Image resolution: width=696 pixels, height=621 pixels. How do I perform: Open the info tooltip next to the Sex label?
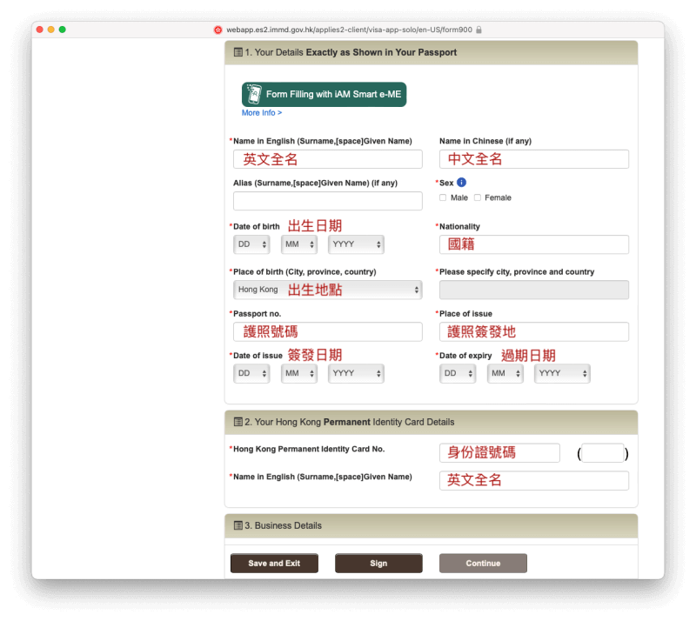[x=462, y=182]
